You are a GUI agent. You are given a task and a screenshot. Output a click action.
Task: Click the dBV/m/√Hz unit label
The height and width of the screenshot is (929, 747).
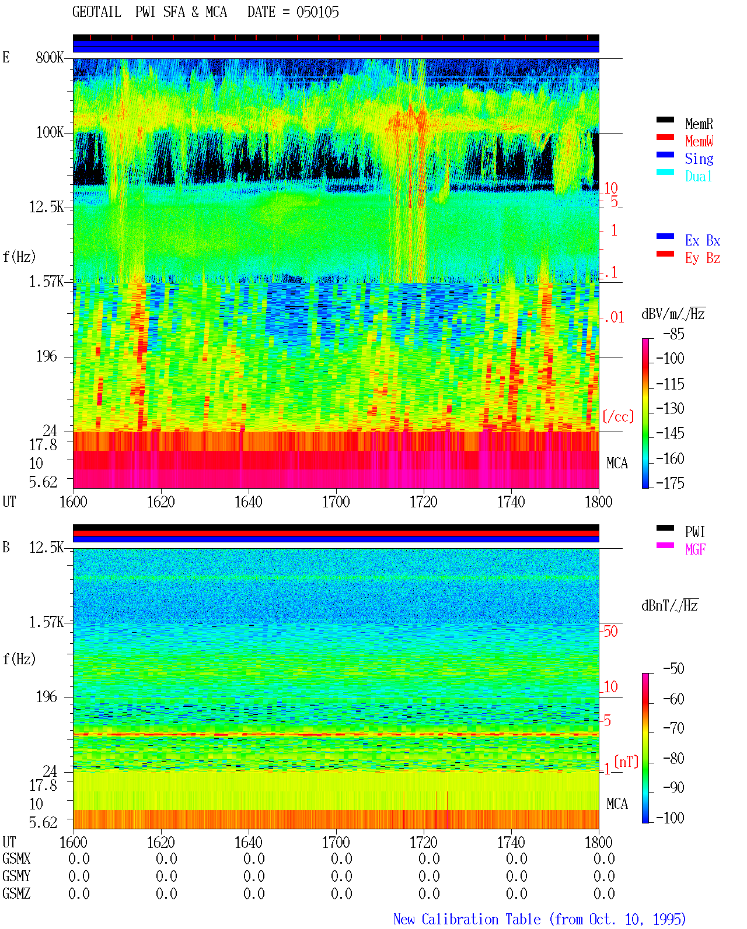coord(673,314)
